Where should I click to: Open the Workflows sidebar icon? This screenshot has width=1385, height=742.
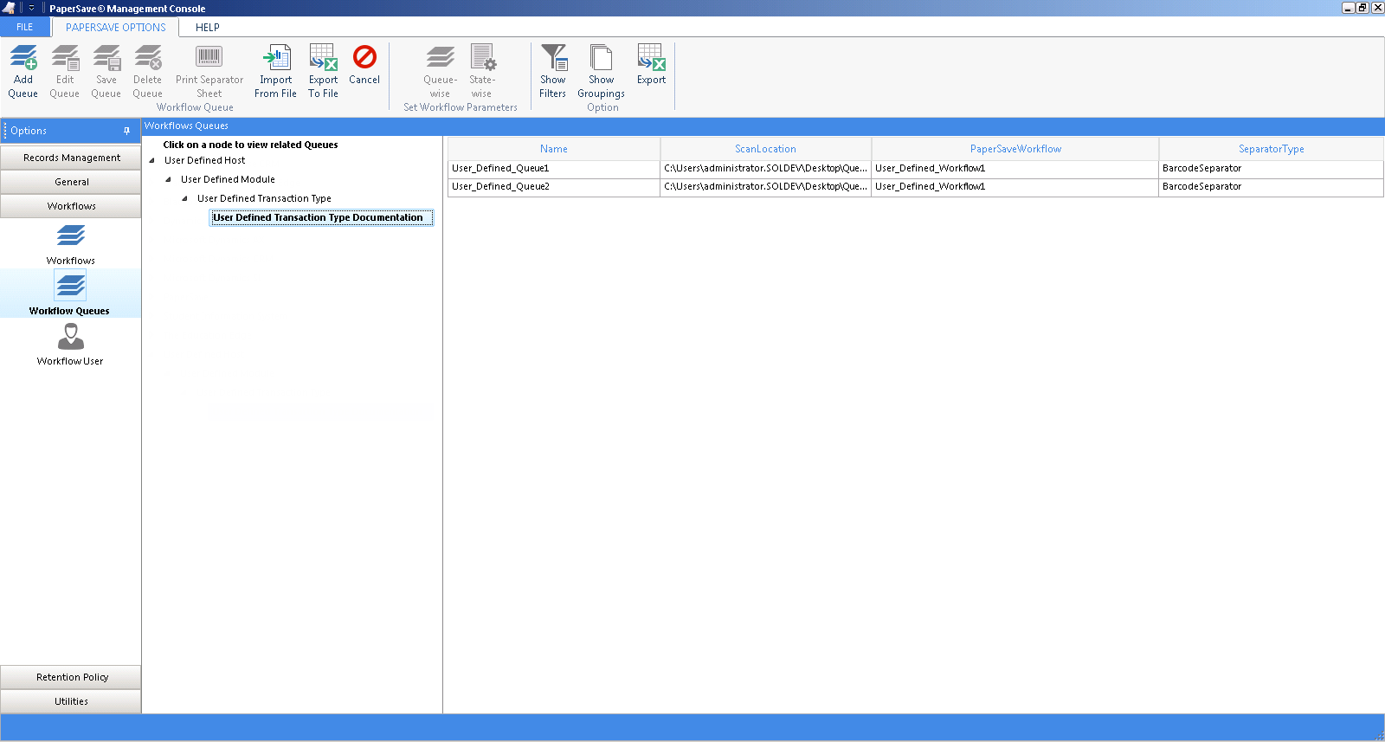[x=71, y=236]
